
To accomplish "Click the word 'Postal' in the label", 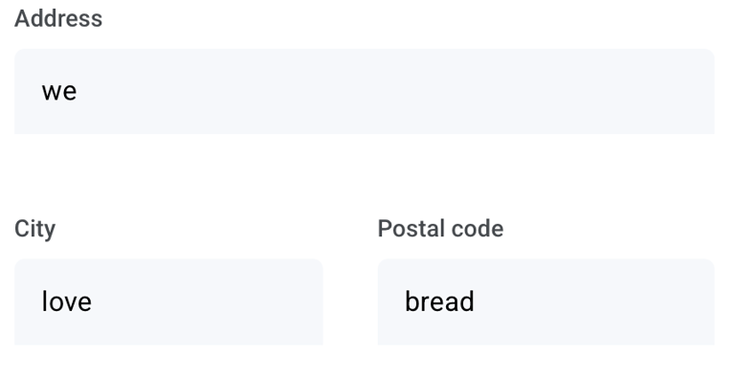I will pos(408,229).
